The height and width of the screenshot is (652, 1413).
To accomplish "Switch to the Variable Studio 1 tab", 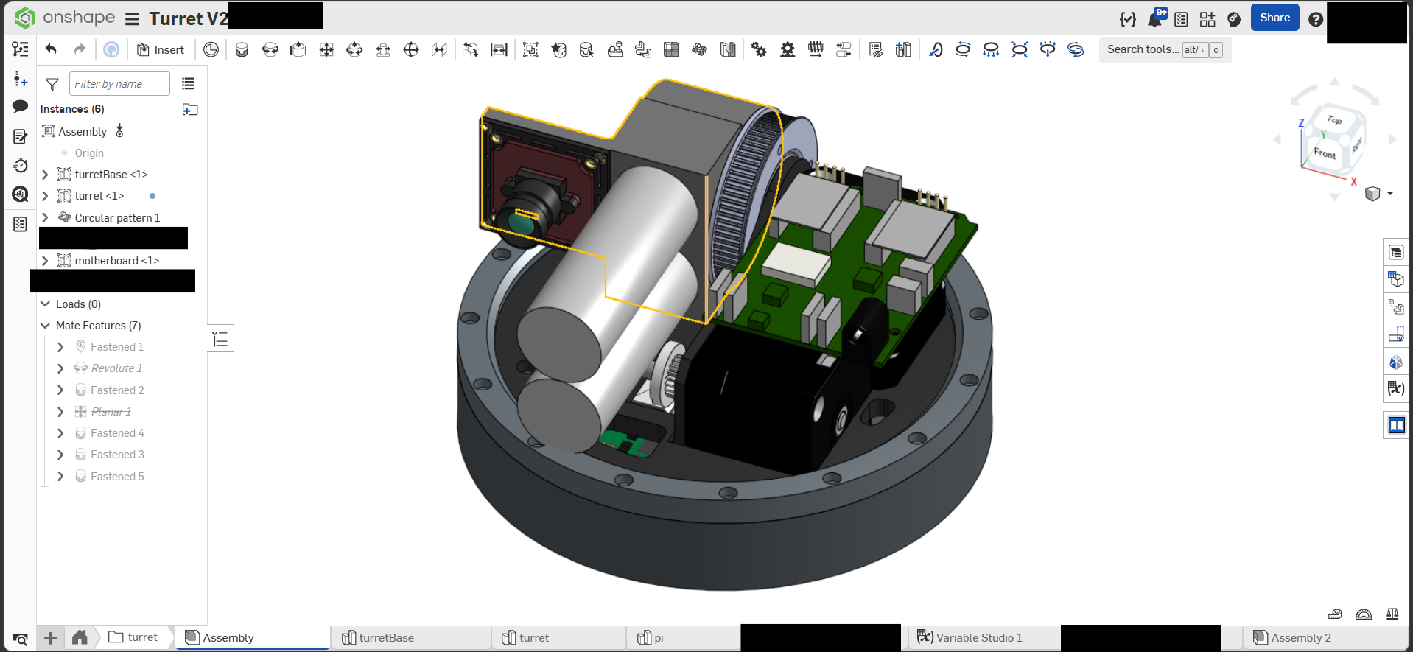I will tap(983, 637).
